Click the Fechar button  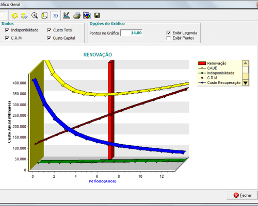click(x=242, y=195)
